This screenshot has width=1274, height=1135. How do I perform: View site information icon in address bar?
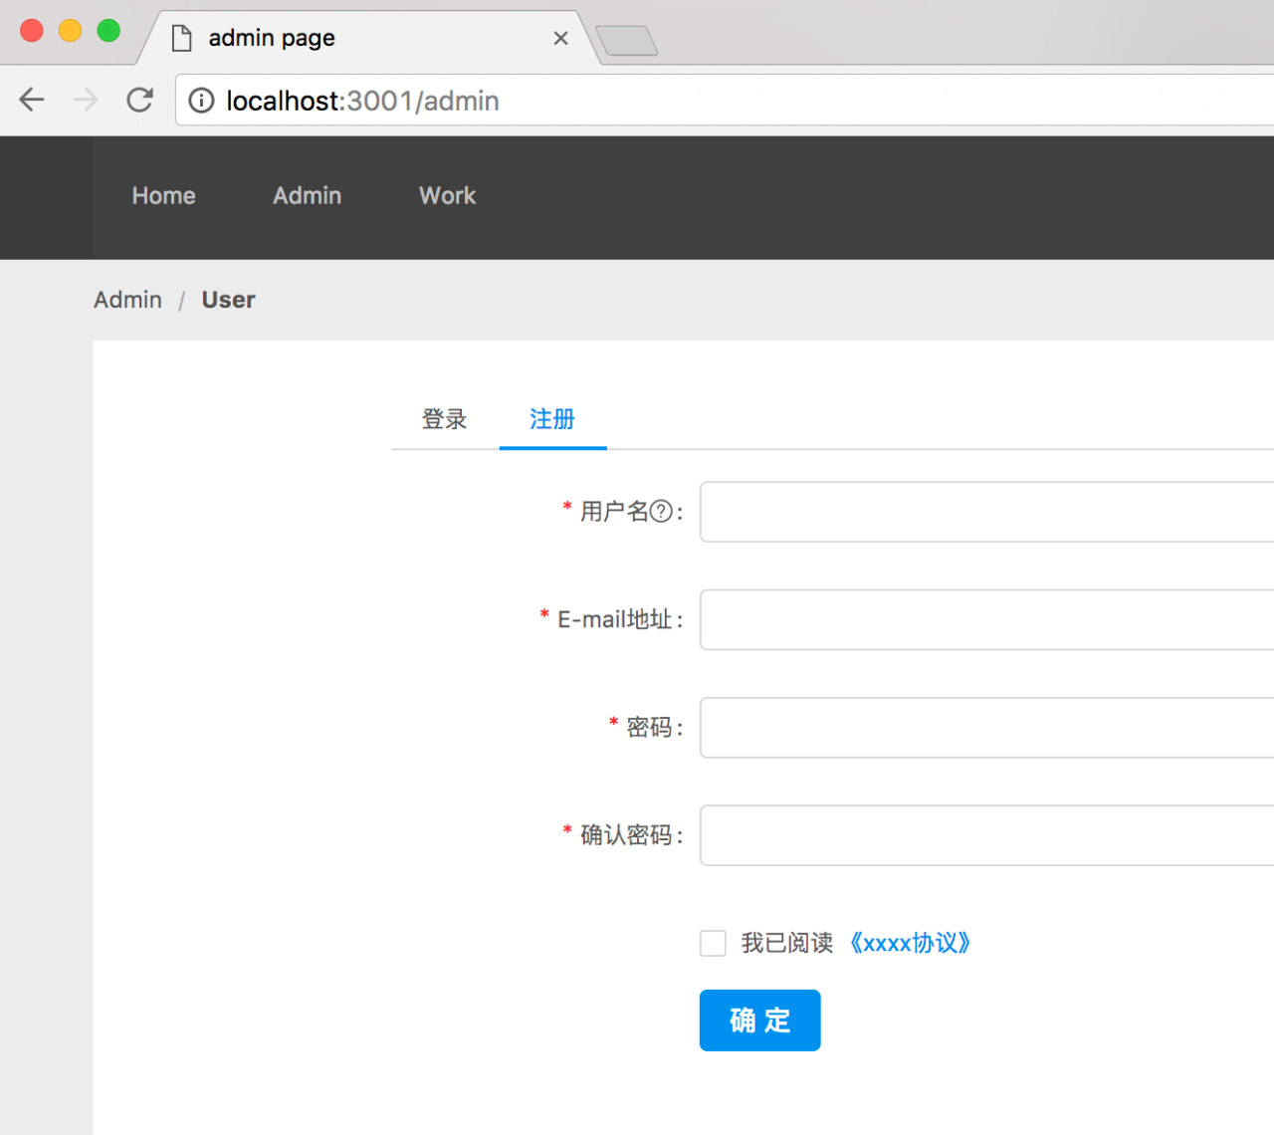tap(201, 101)
